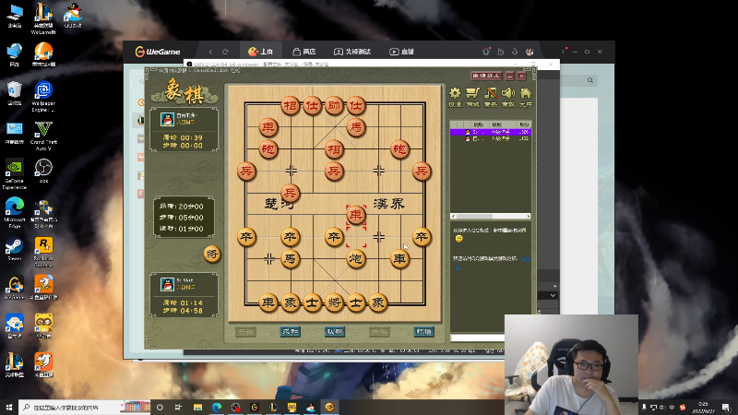Open the 直播 live tab in WeGame

click(x=401, y=52)
